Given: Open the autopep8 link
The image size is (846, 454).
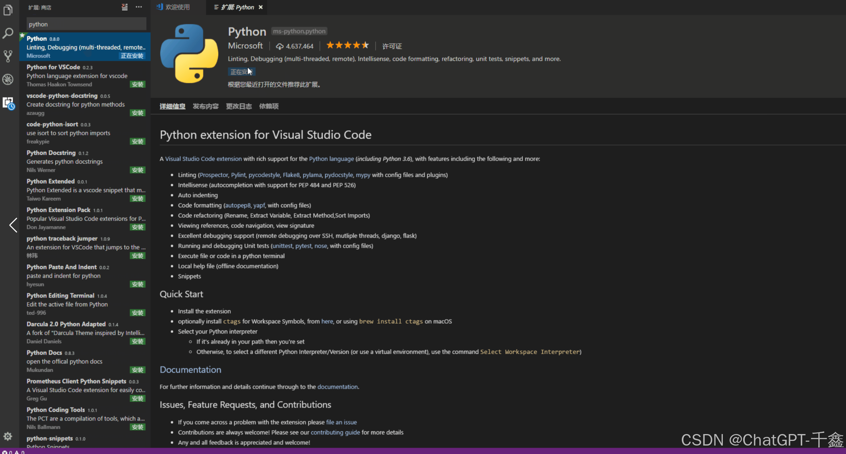Looking at the screenshot, I should [238, 205].
